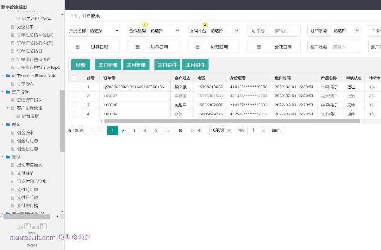
Task: Click the table's horizontal scrollbar
Action: (232, 121)
